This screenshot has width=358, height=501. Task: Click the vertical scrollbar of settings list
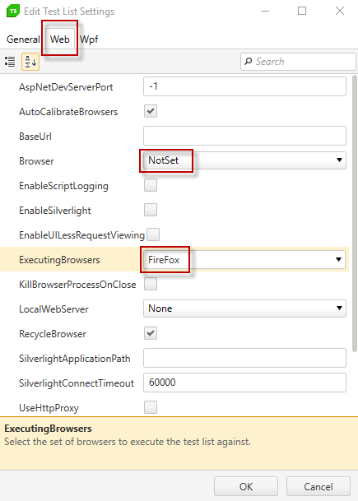coord(355,213)
